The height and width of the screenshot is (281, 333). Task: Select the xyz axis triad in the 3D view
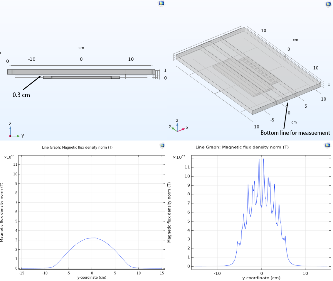tap(178, 126)
